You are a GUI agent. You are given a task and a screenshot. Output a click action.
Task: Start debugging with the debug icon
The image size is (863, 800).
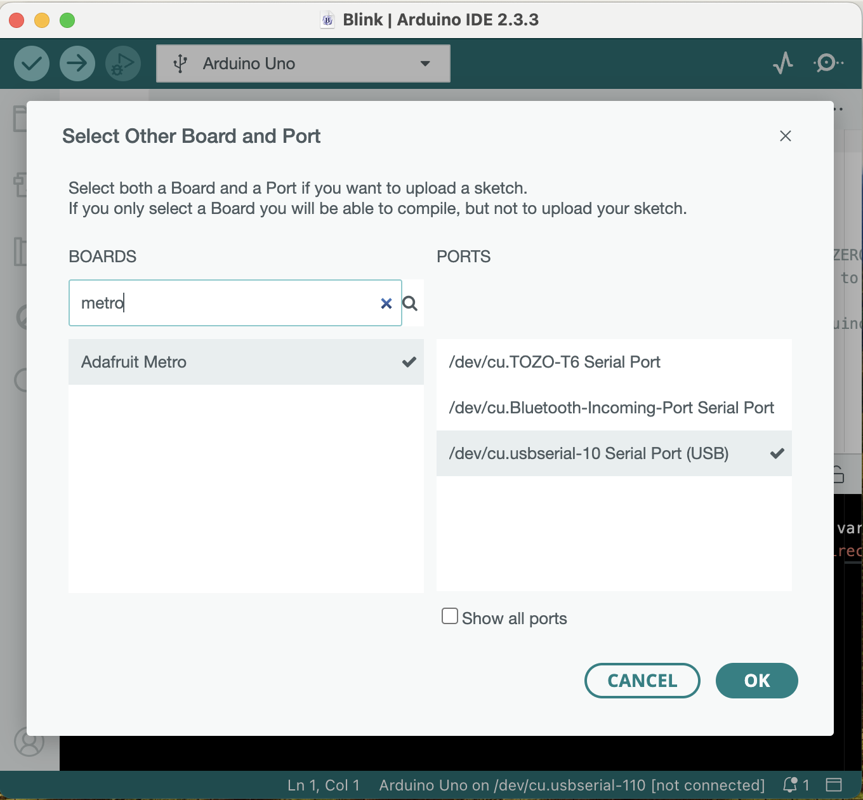(x=123, y=63)
